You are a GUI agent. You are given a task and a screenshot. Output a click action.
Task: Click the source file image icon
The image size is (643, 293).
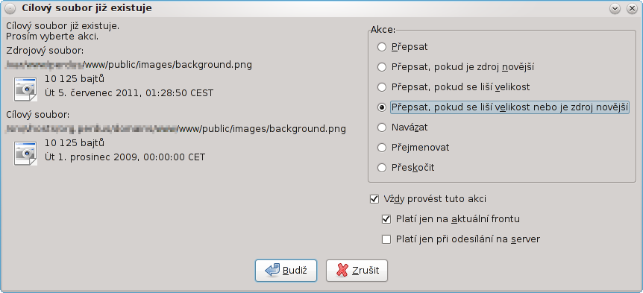point(25,89)
